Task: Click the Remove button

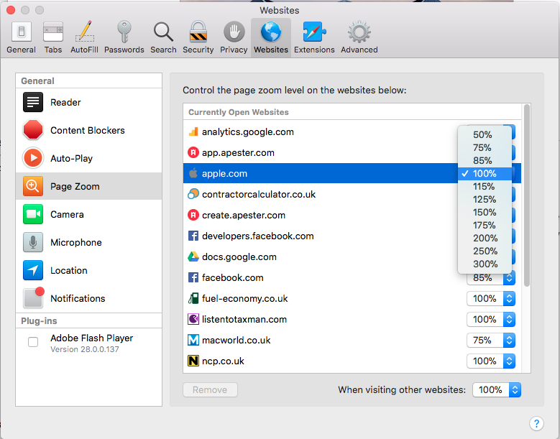Action: [210, 389]
